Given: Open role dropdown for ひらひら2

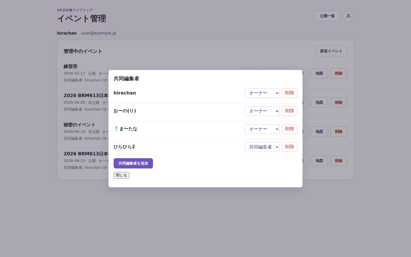Looking at the screenshot, I should click(262, 147).
